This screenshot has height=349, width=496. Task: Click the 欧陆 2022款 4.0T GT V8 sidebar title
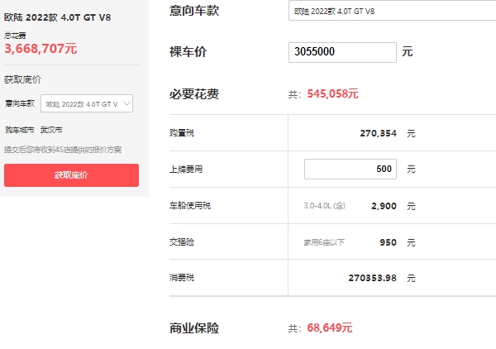(x=56, y=17)
